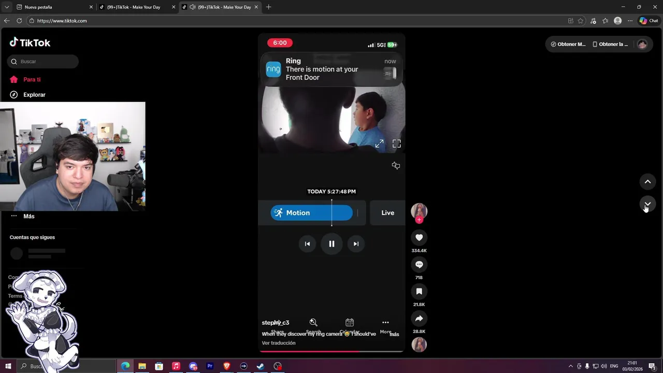Open the notification center icon

tap(652, 366)
